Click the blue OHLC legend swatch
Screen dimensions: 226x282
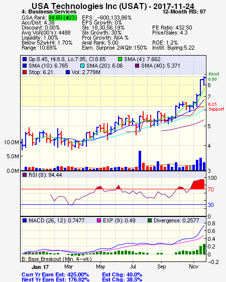[x=25, y=59]
